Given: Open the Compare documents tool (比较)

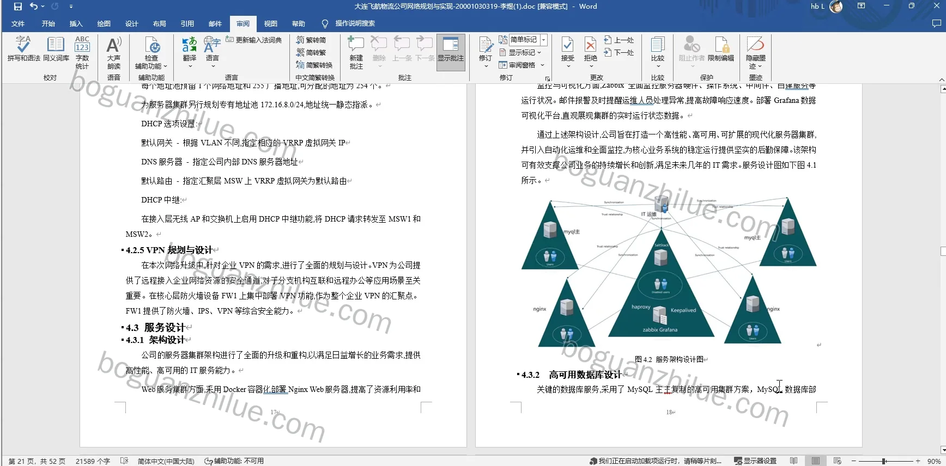Looking at the screenshot, I should tap(658, 52).
